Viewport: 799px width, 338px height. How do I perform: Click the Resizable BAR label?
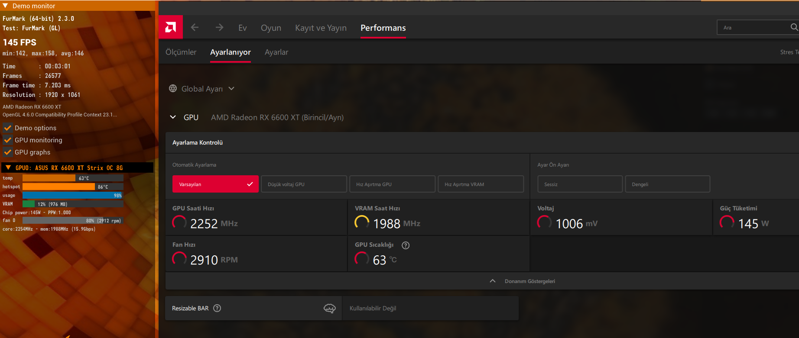click(190, 308)
